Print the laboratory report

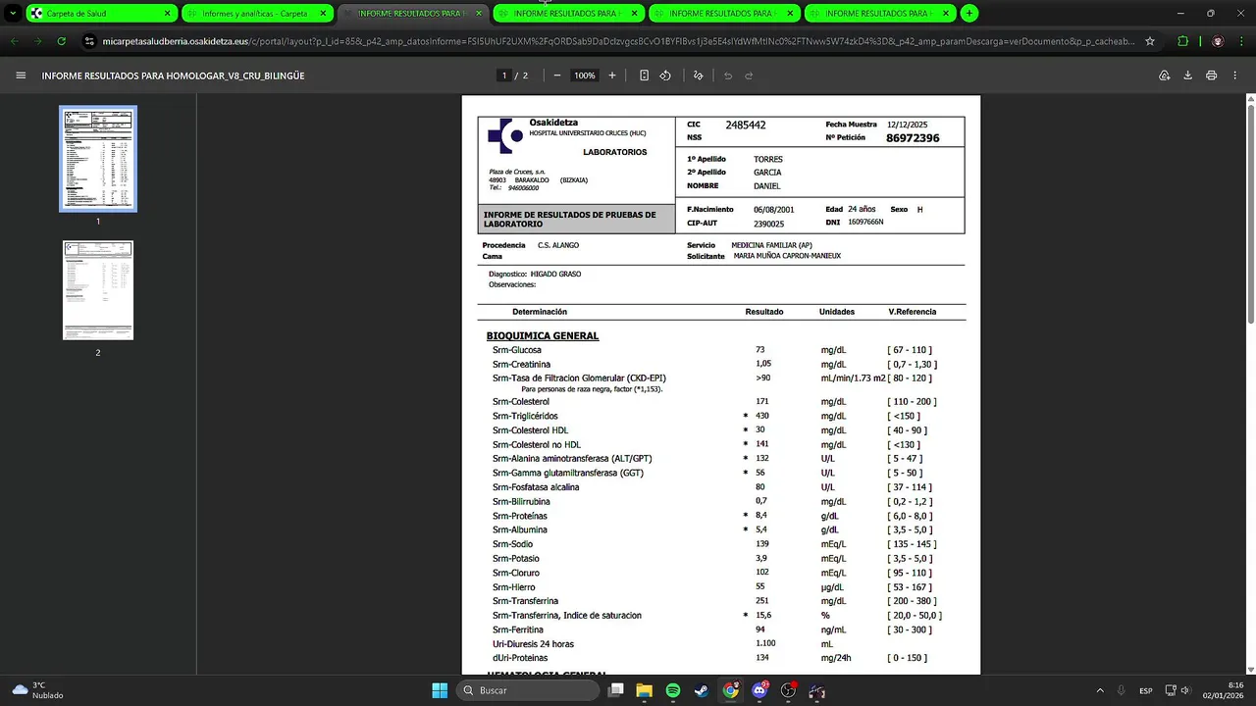(x=1211, y=76)
